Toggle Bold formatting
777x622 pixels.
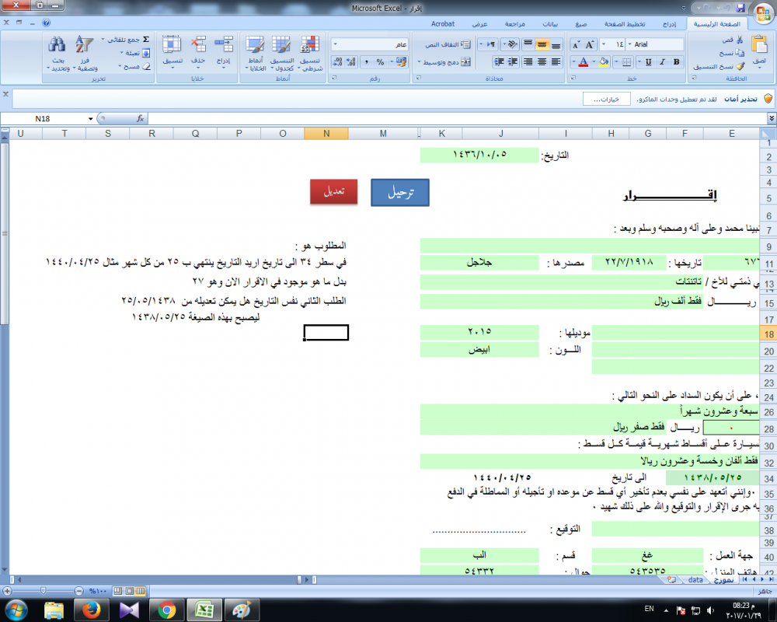click(676, 61)
